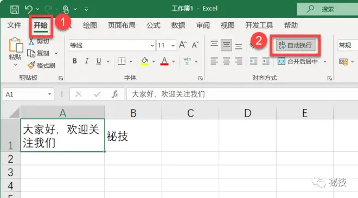Click the decrease indent icon
Screen dimensions: 358x198
coord(254,61)
